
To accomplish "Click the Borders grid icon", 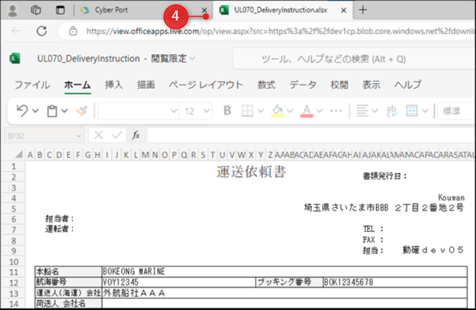I will (x=247, y=111).
